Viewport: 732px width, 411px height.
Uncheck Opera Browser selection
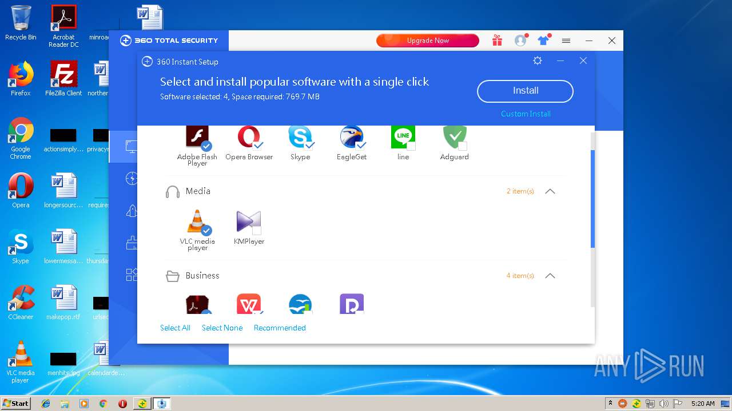click(258, 146)
